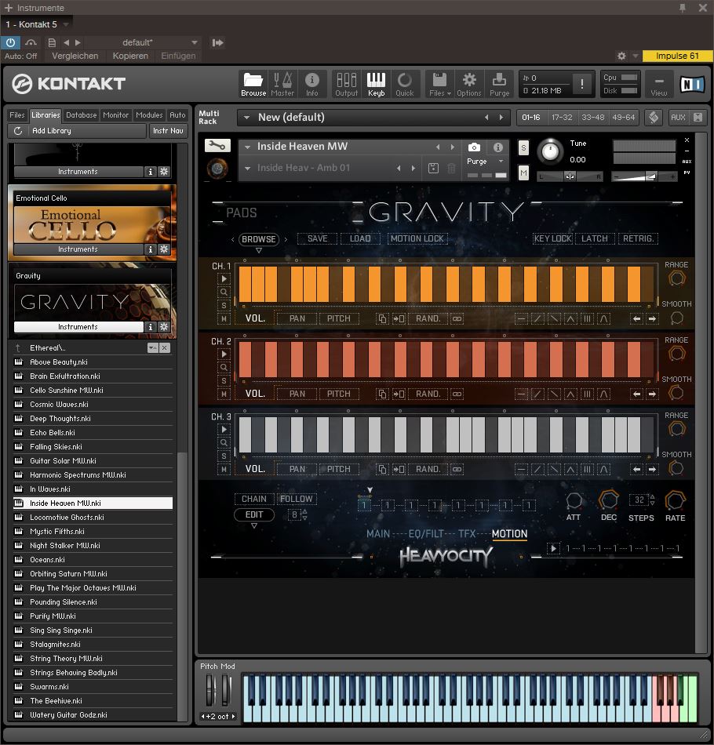This screenshot has height=745, width=714.
Task: Expand the instrument Purge dropdown
Action: pyautogui.click(x=501, y=162)
